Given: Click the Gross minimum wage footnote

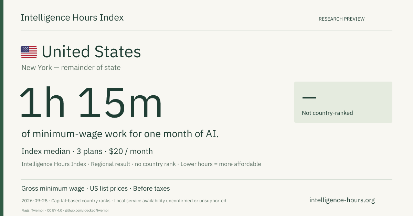Looking at the screenshot, I should click(53, 189).
